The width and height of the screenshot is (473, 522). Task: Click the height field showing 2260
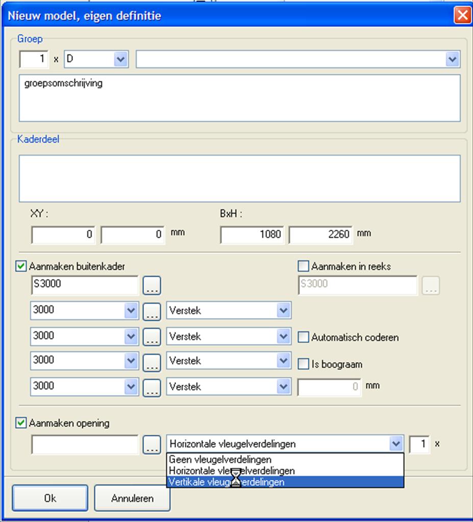[x=320, y=234]
